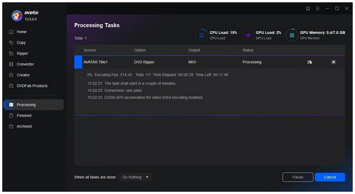This screenshot has height=194, width=355.
Task: Show the Processing task list
Action: point(34,105)
